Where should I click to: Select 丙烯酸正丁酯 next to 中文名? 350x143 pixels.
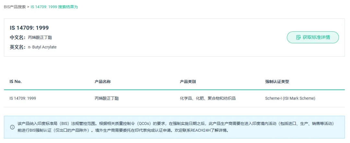point(40,37)
